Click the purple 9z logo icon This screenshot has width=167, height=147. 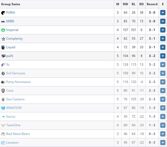click(x=3, y=65)
